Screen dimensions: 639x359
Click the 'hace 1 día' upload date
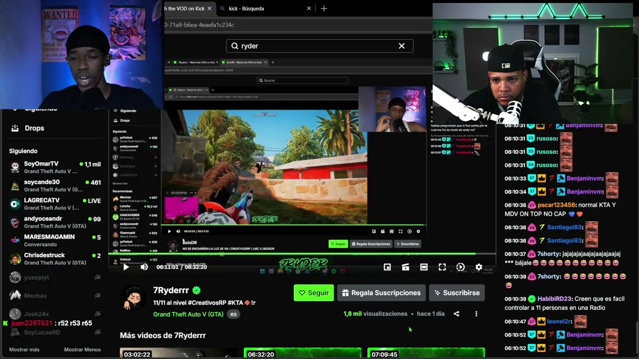[x=431, y=314]
